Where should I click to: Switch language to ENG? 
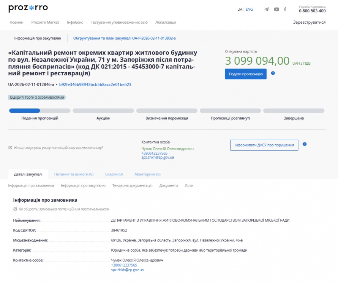pos(249,10)
